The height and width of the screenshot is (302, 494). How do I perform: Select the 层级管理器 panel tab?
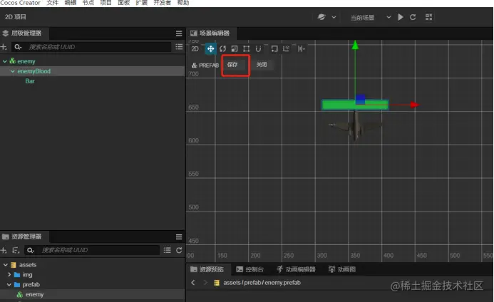pyautogui.click(x=23, y=33)
